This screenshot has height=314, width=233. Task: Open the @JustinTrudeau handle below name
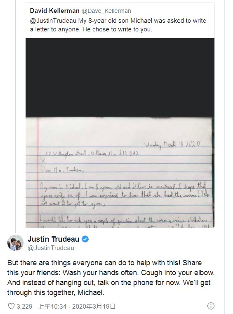(x=51, y=248)
